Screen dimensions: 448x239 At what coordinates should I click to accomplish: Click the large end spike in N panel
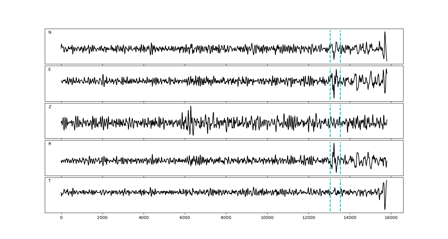[385, 32]
